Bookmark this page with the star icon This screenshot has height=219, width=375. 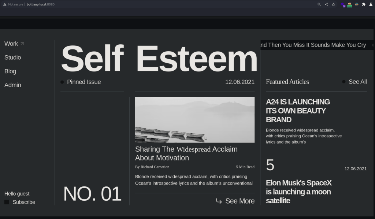(x=333, y=4)
